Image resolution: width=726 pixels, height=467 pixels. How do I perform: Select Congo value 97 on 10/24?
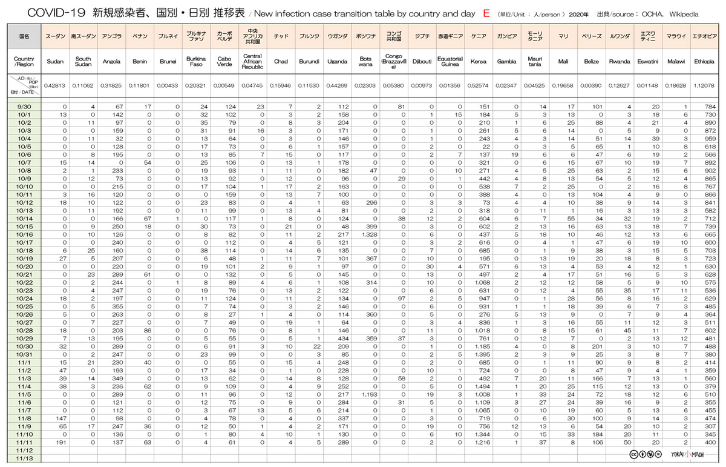402,298
